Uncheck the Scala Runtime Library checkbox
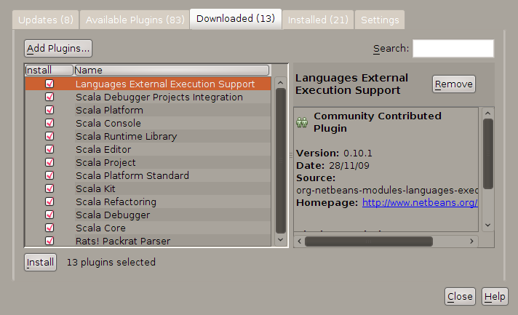518x315 pixels. [49, 136]
